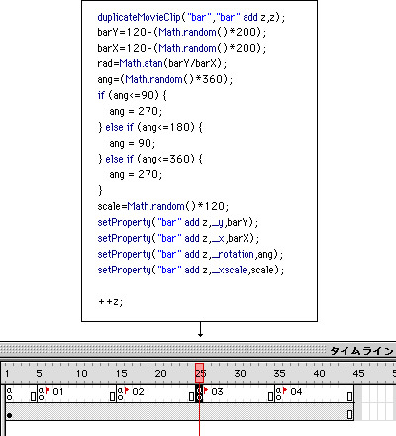Click the scale=Math.random()*120 line
The image size is (396, 436).
163,206
